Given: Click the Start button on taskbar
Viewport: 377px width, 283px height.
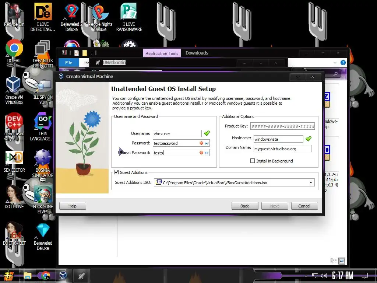Looking at the screenshot, I should 9,276.
